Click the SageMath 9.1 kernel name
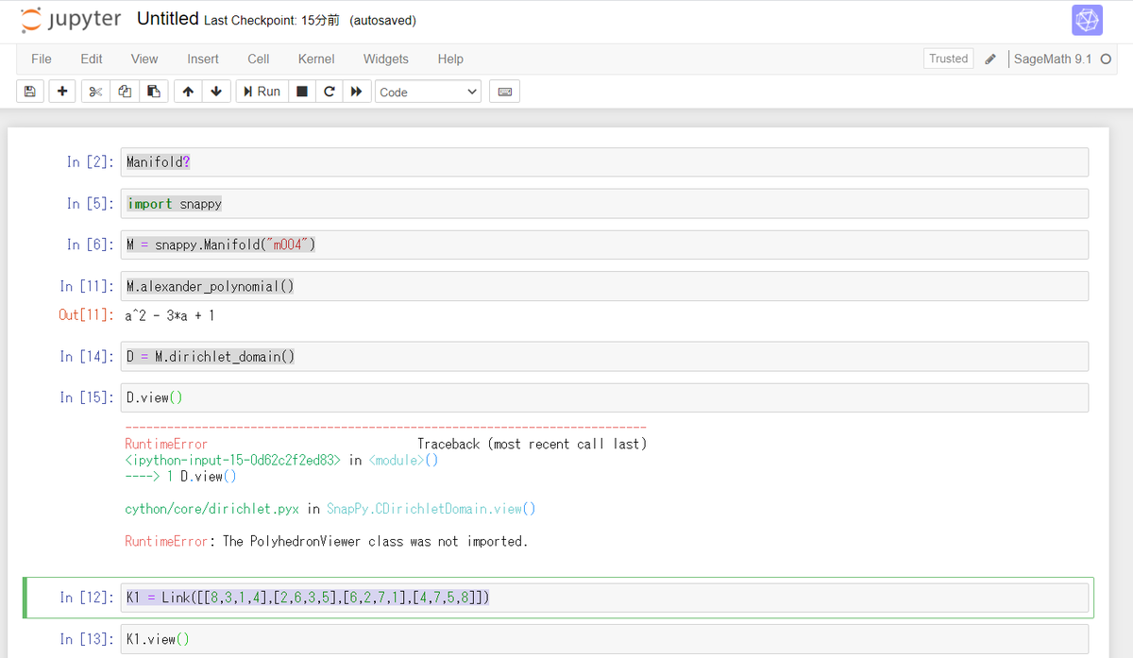 coord(1053,59)
